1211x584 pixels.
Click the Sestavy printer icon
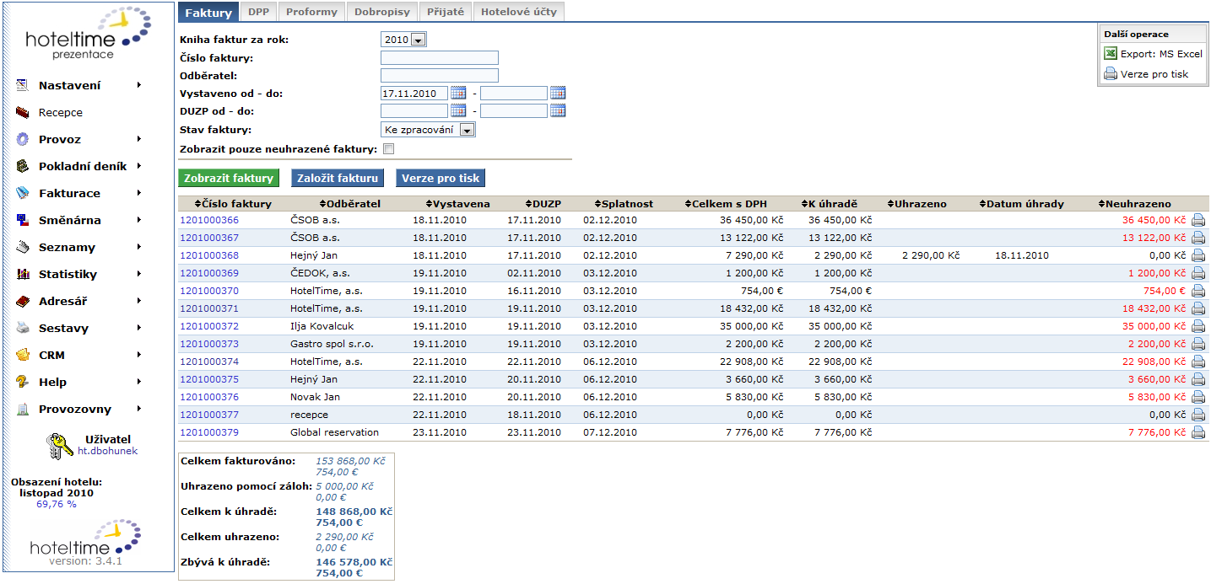click(x=23, y=328)
